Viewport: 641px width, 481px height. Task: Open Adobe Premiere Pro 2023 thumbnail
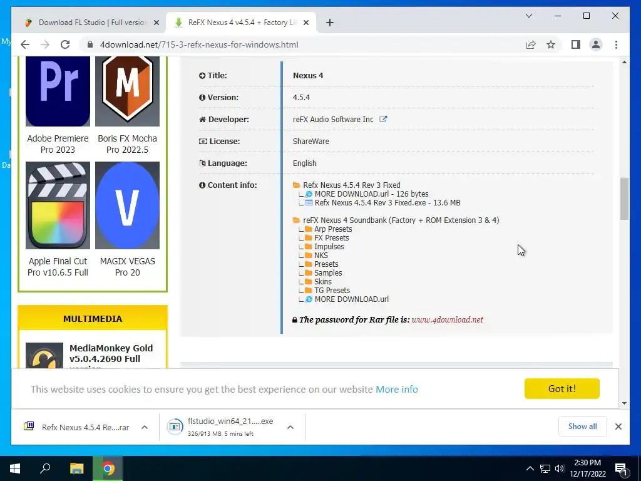click(58, 91)
